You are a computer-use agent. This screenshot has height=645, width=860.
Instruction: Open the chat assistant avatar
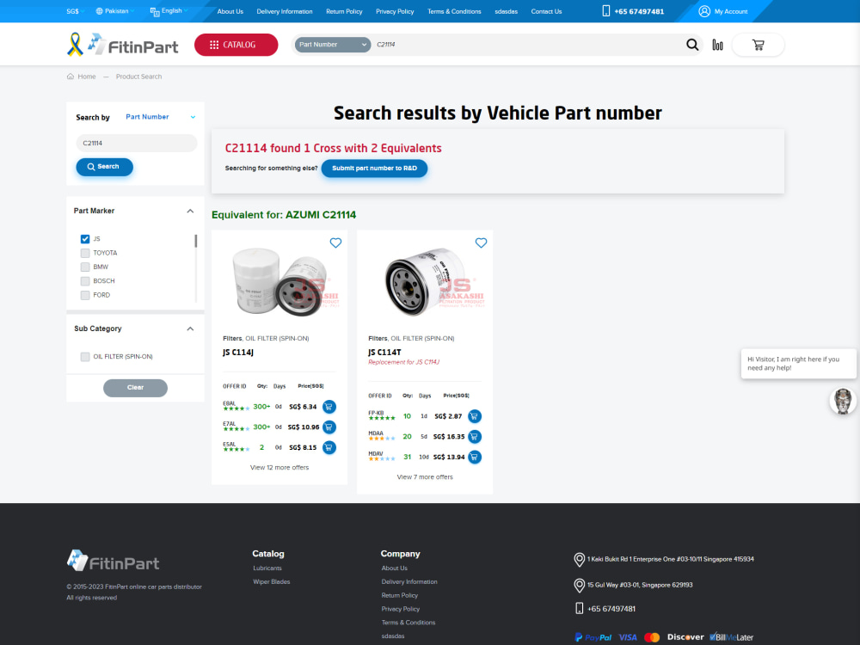coord(843,401)
